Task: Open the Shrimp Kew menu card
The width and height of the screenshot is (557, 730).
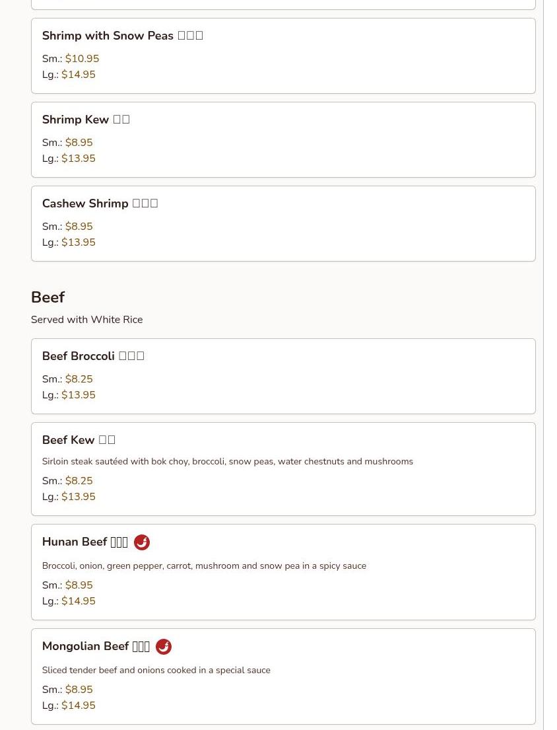Action: tap(283, 139)
